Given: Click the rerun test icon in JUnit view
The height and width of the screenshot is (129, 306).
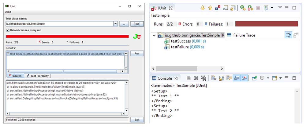Looking at the screenshot, I should click(243, 8).
